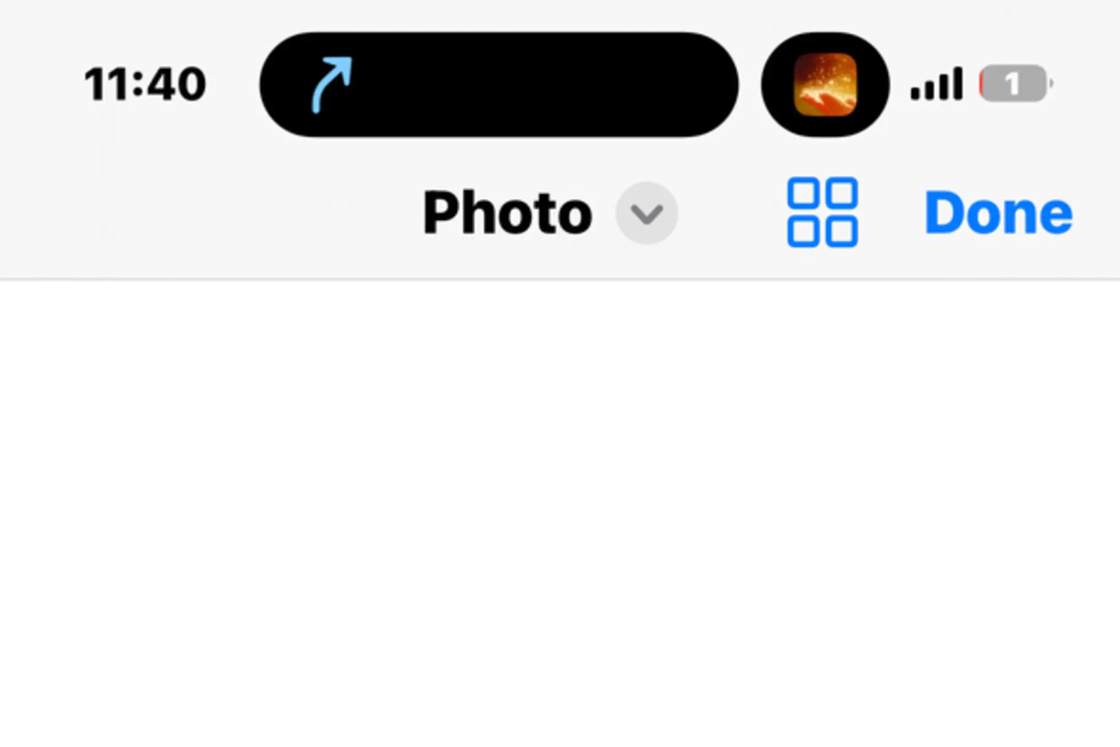
Task: Click the top-left square of grid icon
Action: [x=804, y=193]
